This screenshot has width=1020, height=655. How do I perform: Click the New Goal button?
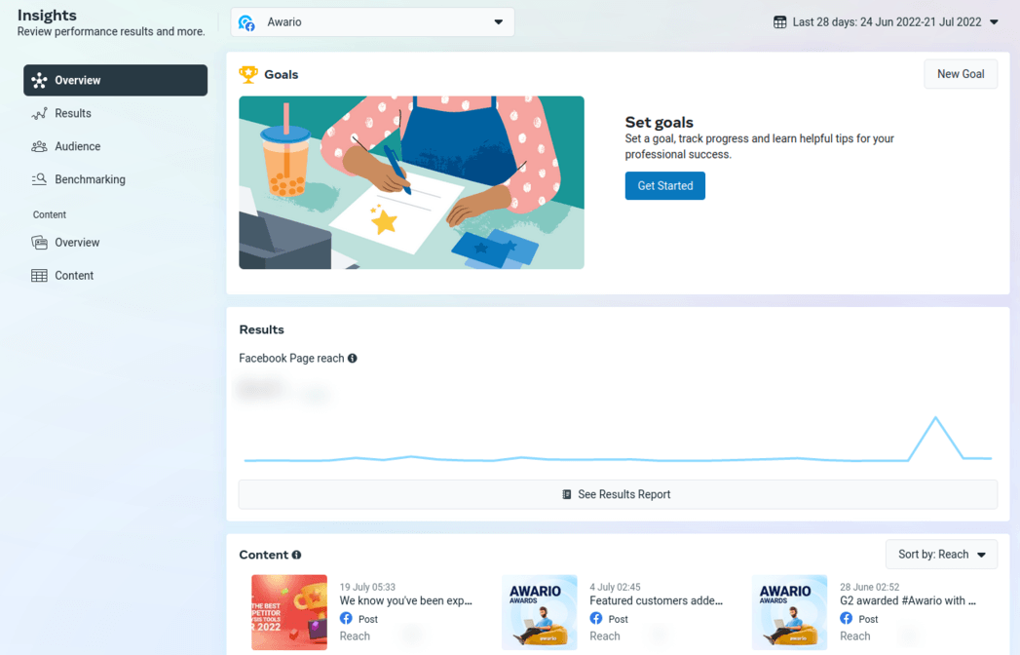(961, 73)
